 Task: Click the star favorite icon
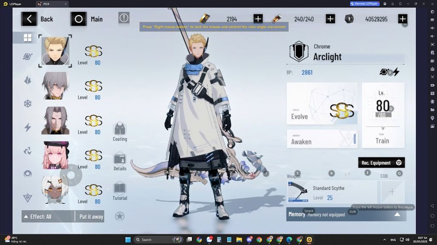(x=119, y=216)
